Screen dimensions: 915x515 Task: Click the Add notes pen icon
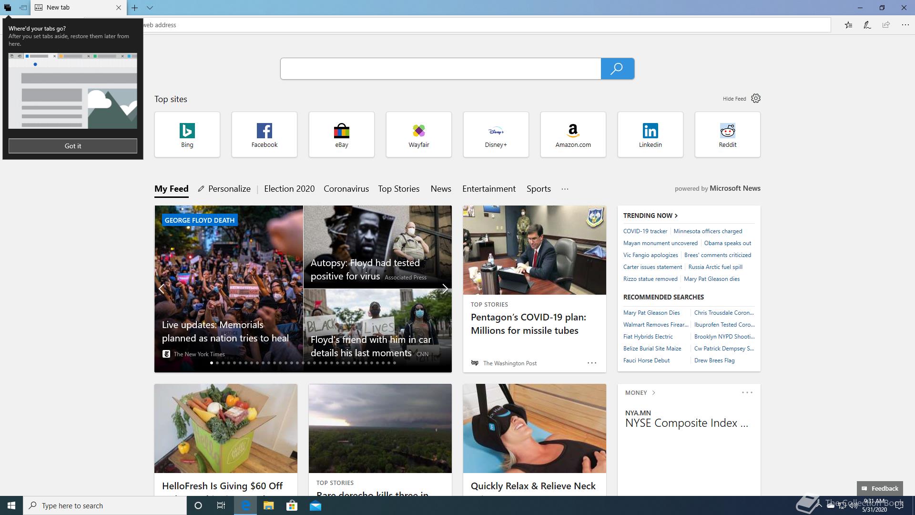(867, 25)
